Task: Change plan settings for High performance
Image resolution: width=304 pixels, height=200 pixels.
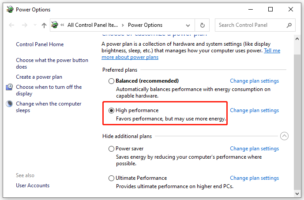Action: point(255,110)
